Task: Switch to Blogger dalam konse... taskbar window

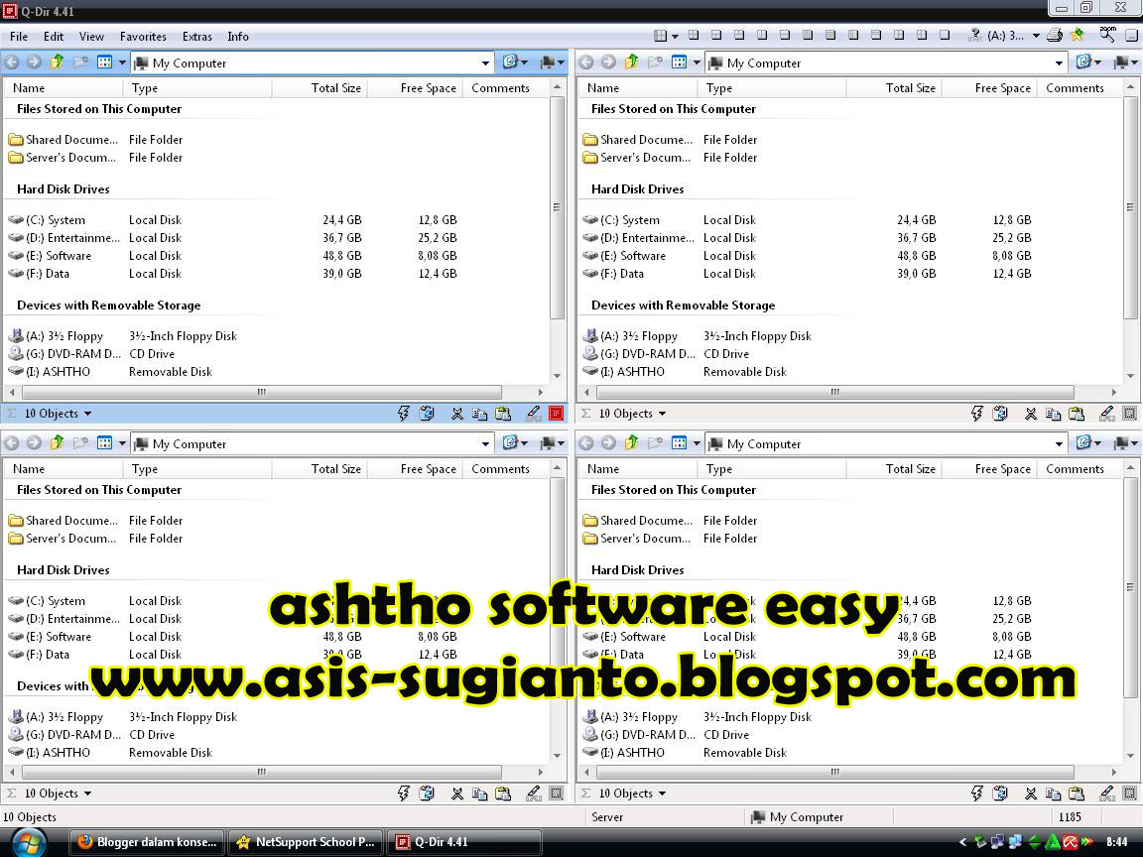Action: 147,842
